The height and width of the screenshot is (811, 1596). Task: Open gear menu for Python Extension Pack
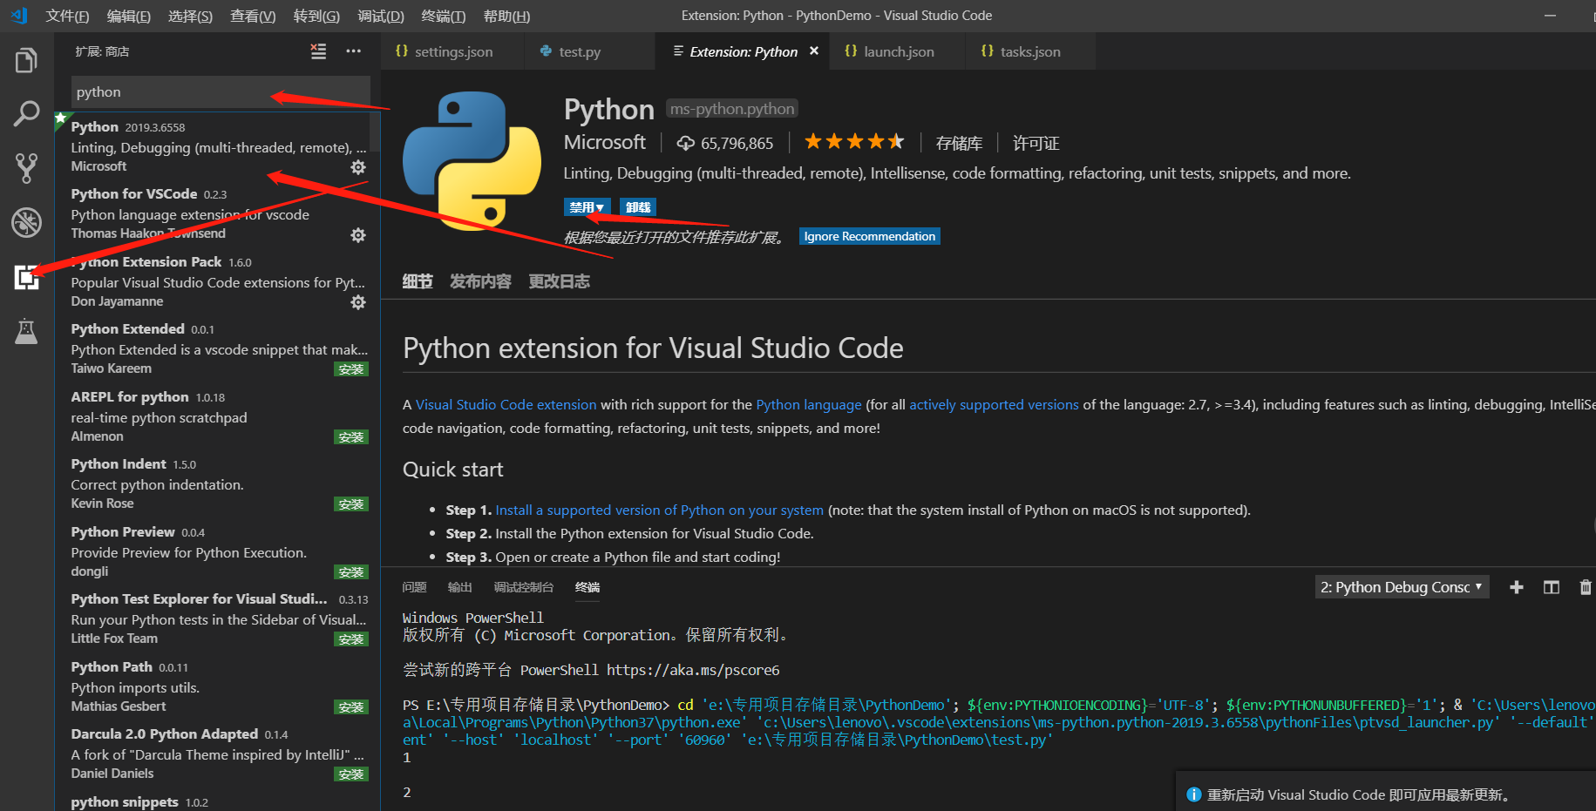[x=358, y=302]
